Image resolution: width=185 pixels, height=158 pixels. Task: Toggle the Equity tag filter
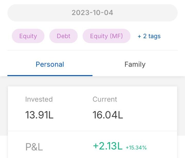pyautogui.click(x=28, y=36)
